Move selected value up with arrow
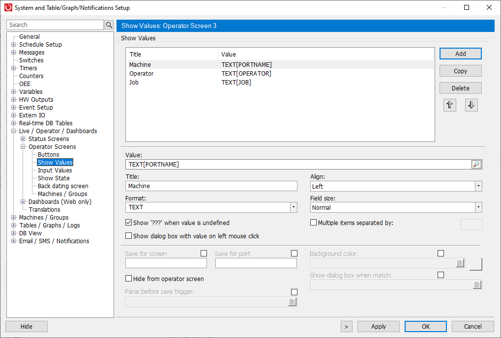This screenshot has height=338, width=501. pos(449,105)
